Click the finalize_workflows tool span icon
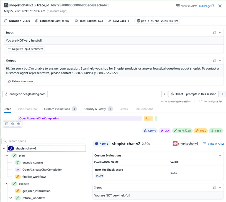 pyautogui.click(x=18, y=177)
